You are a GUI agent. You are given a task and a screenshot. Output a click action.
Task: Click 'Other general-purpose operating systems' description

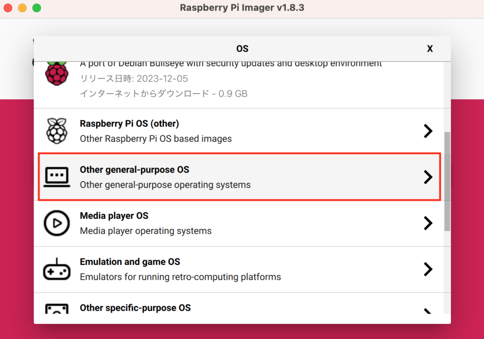point(165,184)
